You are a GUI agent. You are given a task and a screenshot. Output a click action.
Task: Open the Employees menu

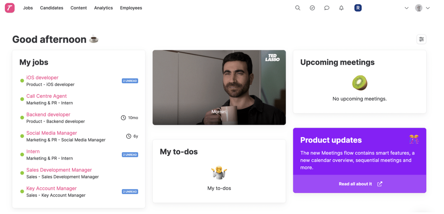tap(131, 8)
